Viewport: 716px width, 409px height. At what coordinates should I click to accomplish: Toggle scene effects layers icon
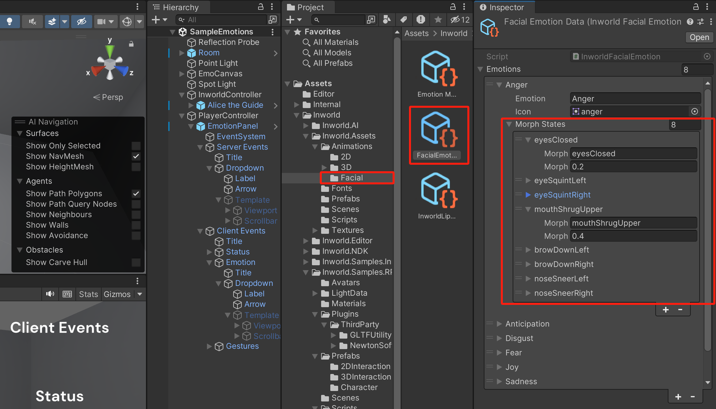52,22
